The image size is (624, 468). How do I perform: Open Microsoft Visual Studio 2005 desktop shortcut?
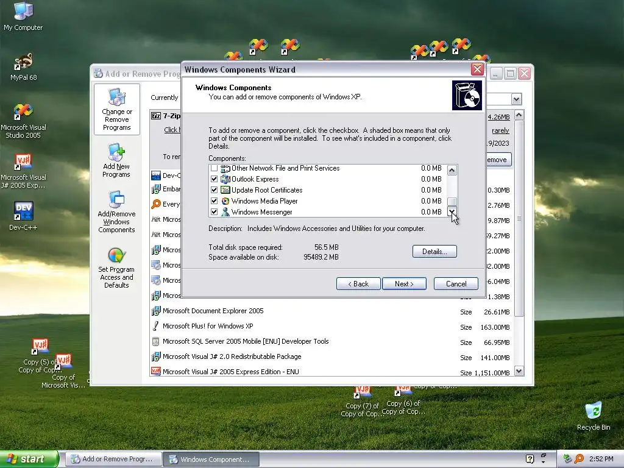tap(23, 121)
